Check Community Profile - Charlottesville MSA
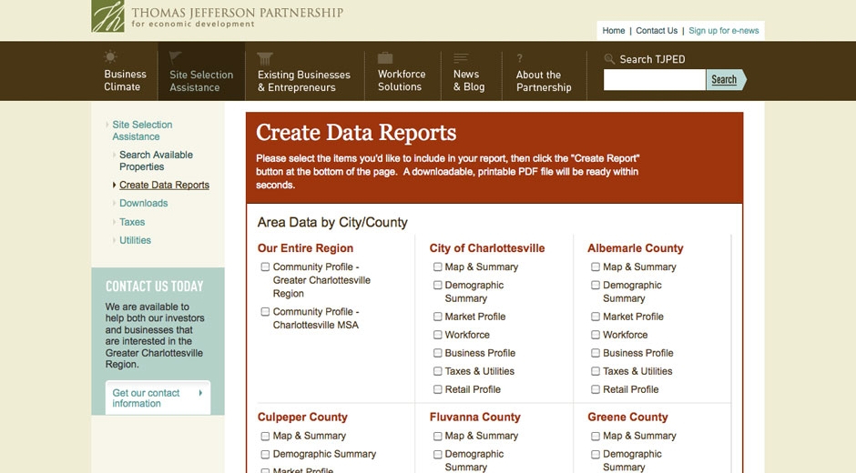The width and height of the screenshot is (856, 473). [x=265, y=311]
